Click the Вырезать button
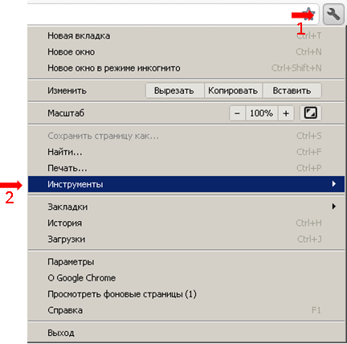 [x=174, y=91]
